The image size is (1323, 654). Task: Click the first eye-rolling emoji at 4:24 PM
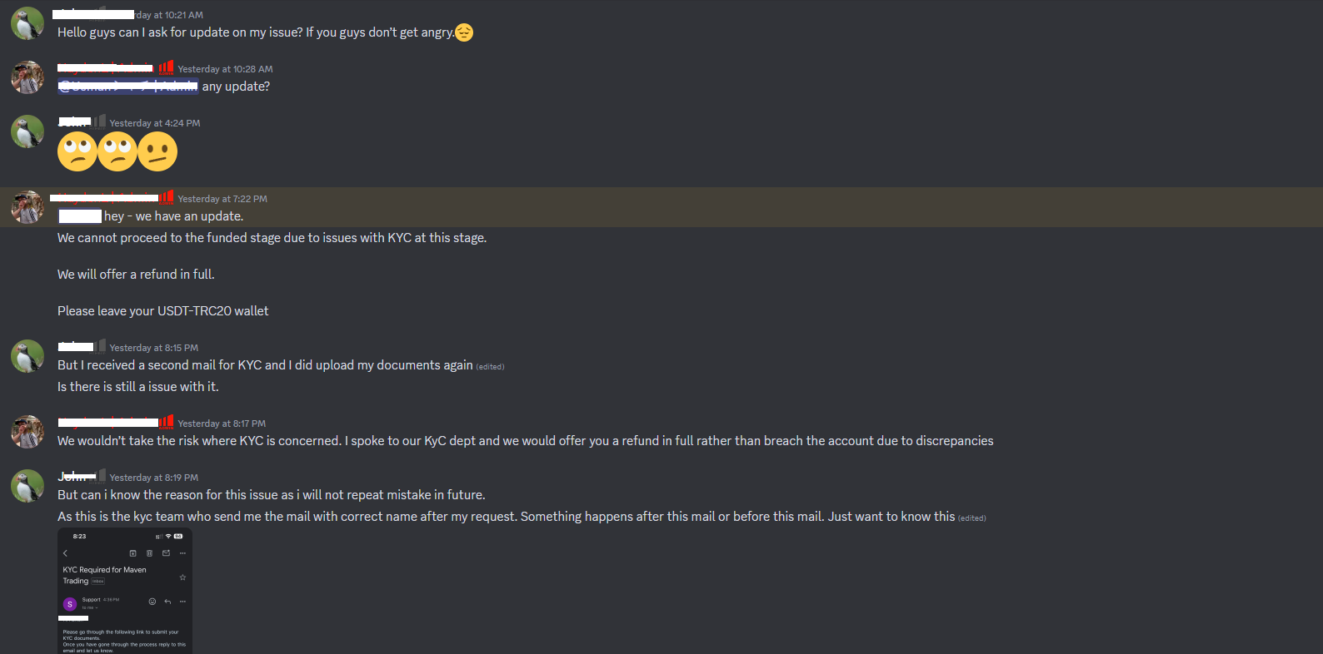click(x=77, y=151)
